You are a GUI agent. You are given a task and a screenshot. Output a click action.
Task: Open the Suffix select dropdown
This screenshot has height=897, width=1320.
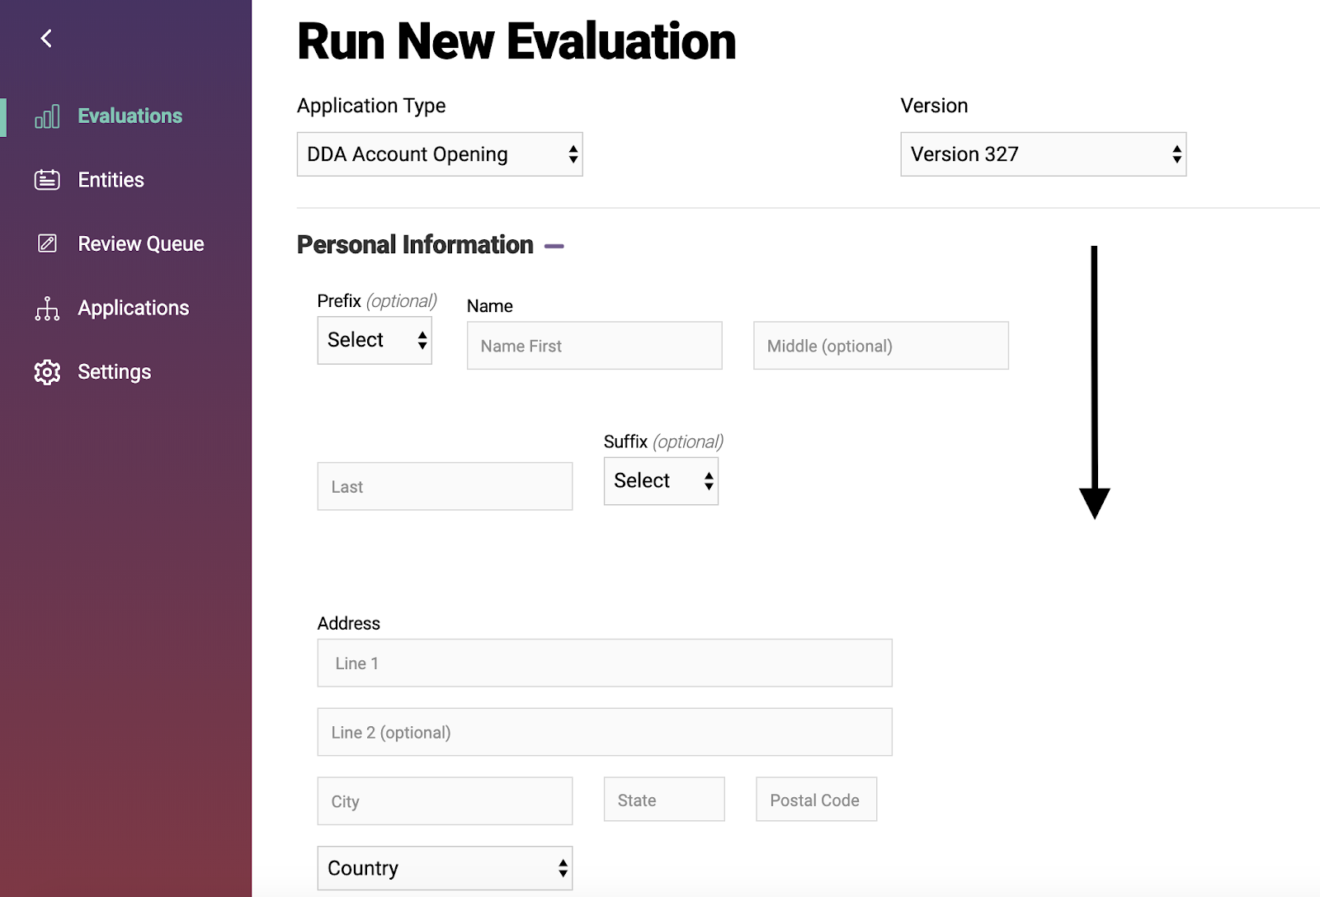point(661,481)
